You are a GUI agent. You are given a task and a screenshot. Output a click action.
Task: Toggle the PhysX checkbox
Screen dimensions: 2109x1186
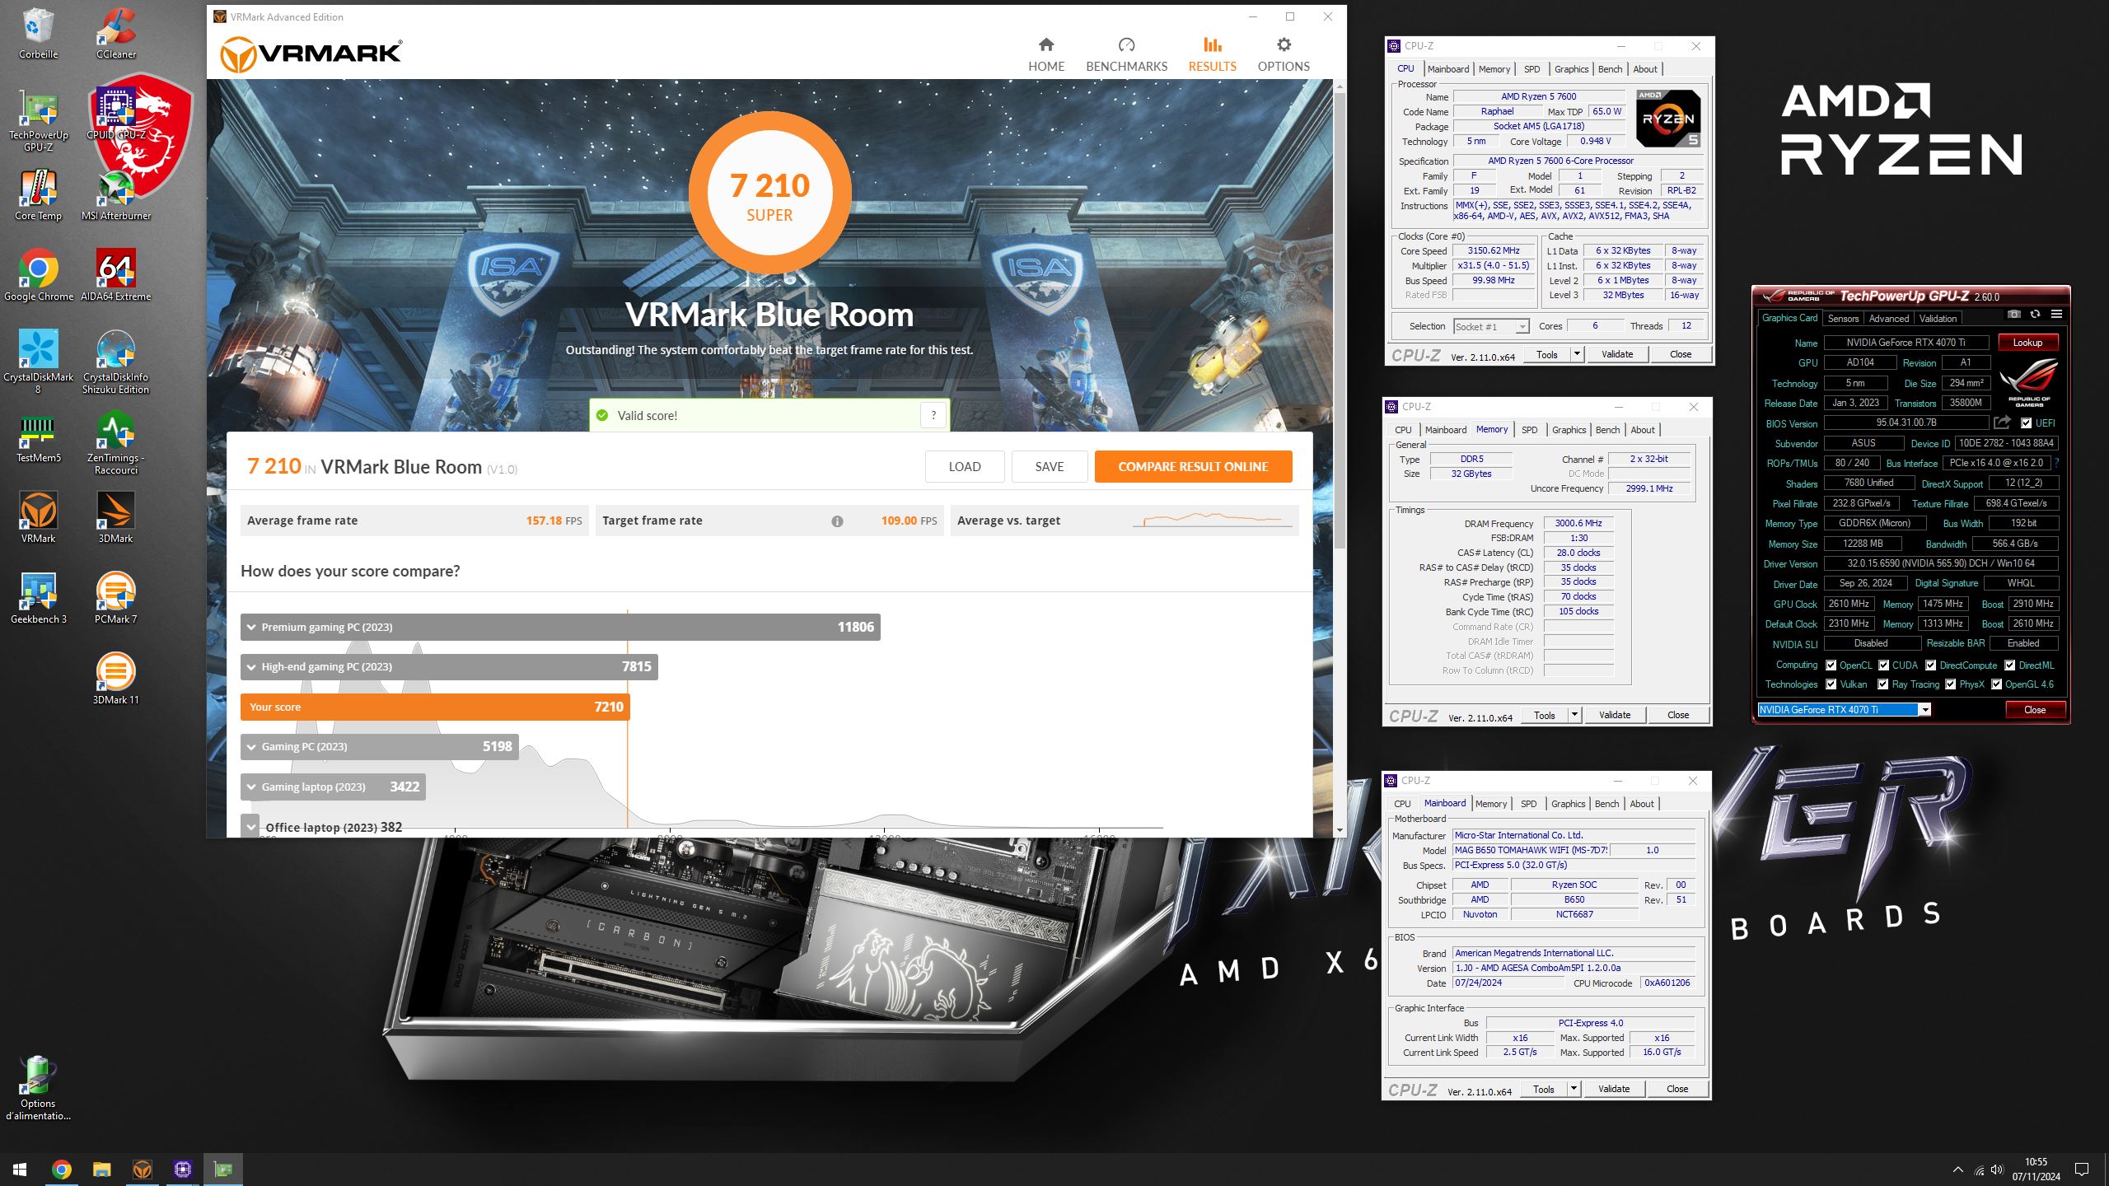pos(1951,684)
